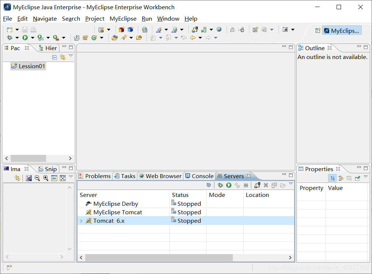Open the Package Explorer view menu triangle

[71, 56]
